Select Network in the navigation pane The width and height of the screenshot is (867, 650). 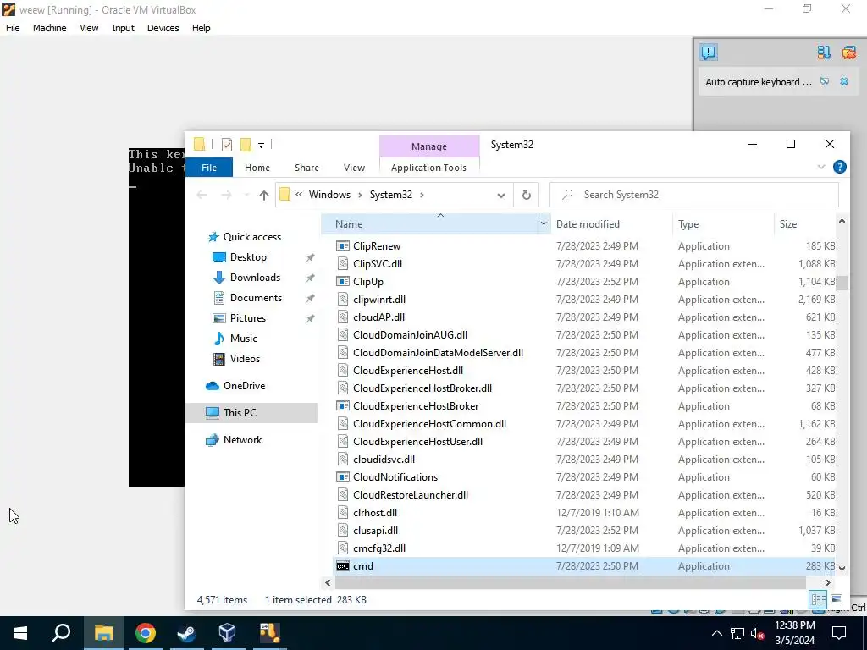tap(242, 440)
